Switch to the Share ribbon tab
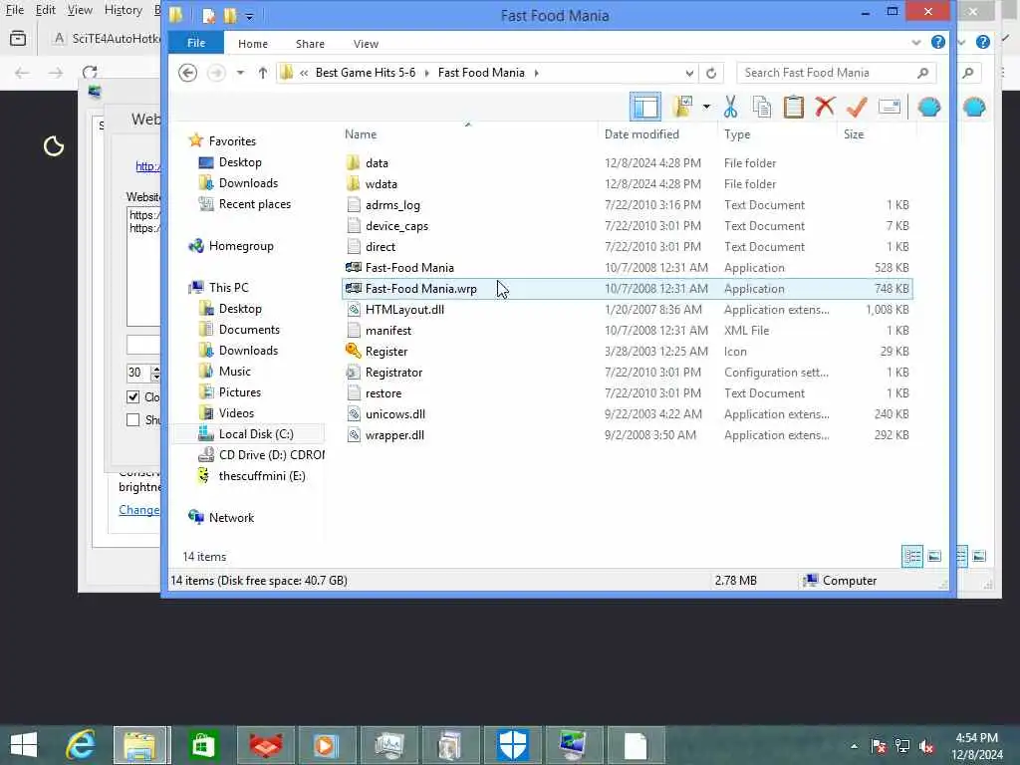The image size is (1020, 765). pyautogui.click(x=311, y=44)
